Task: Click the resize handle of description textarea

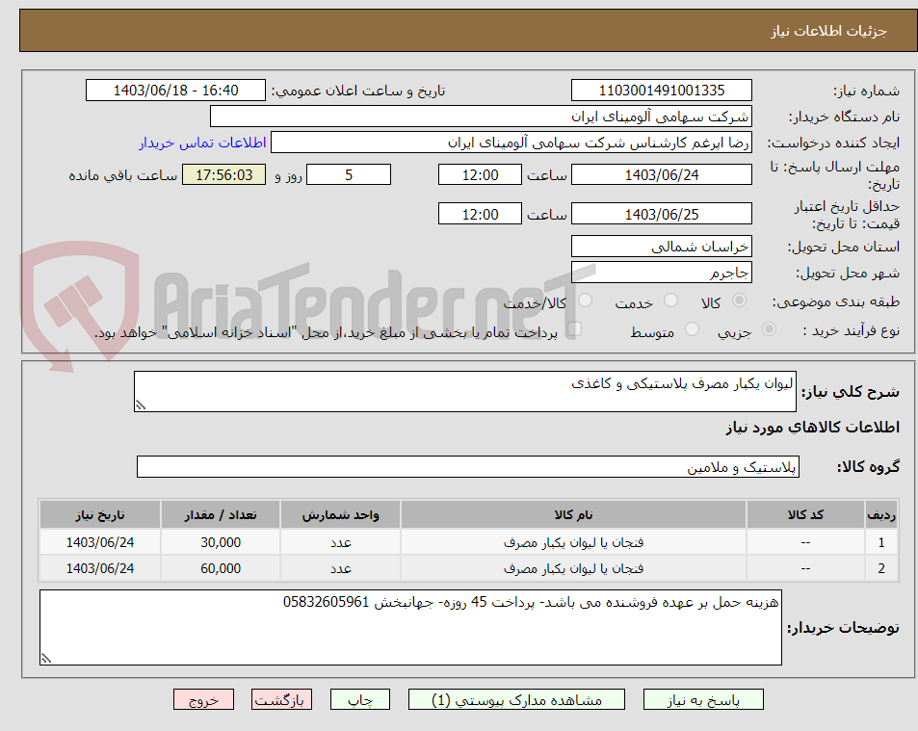Action: 140,405
